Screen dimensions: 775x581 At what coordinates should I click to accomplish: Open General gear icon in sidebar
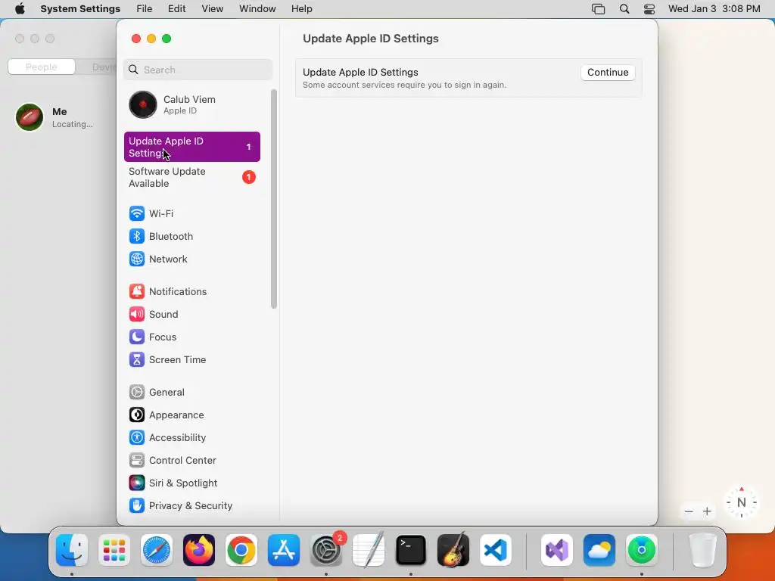click(x=137, y=393)
